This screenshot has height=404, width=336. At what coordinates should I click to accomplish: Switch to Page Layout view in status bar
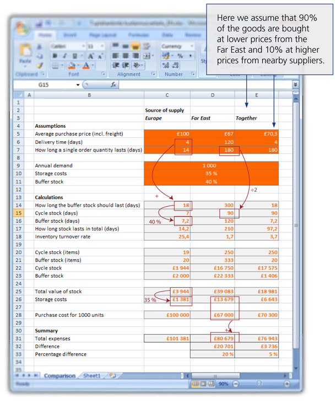pos(203,384)
